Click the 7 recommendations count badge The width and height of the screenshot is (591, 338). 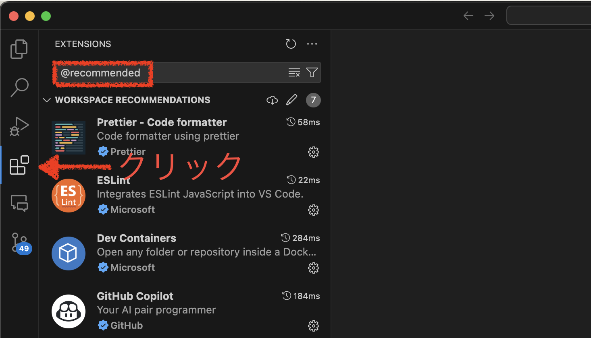pyautogui.click(x=313, y=100)
